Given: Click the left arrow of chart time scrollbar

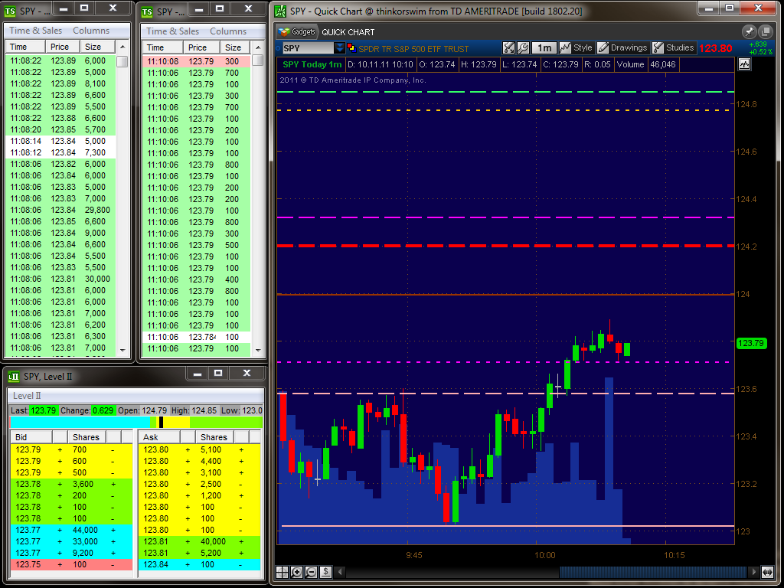Looking at the screenshot, I should pyautogui.click(x=341, y=572).
